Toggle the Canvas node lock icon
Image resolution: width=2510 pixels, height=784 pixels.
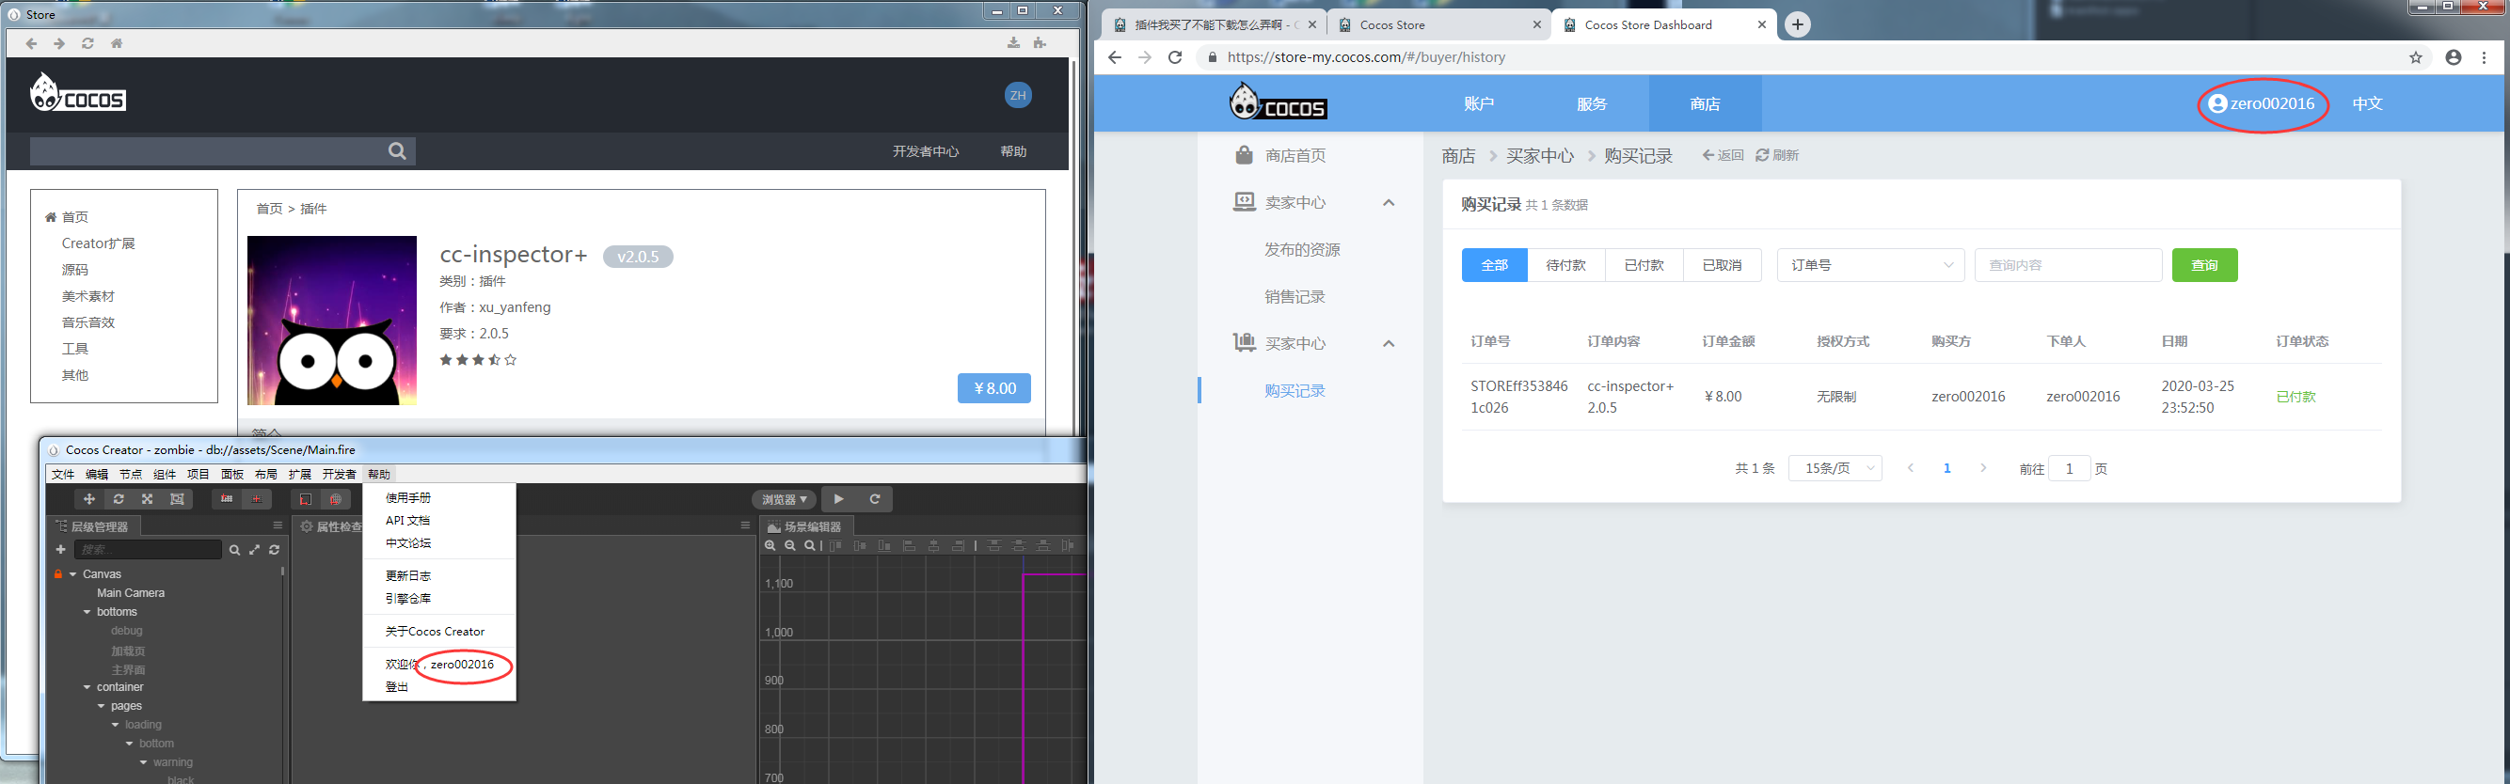(58, 573)
